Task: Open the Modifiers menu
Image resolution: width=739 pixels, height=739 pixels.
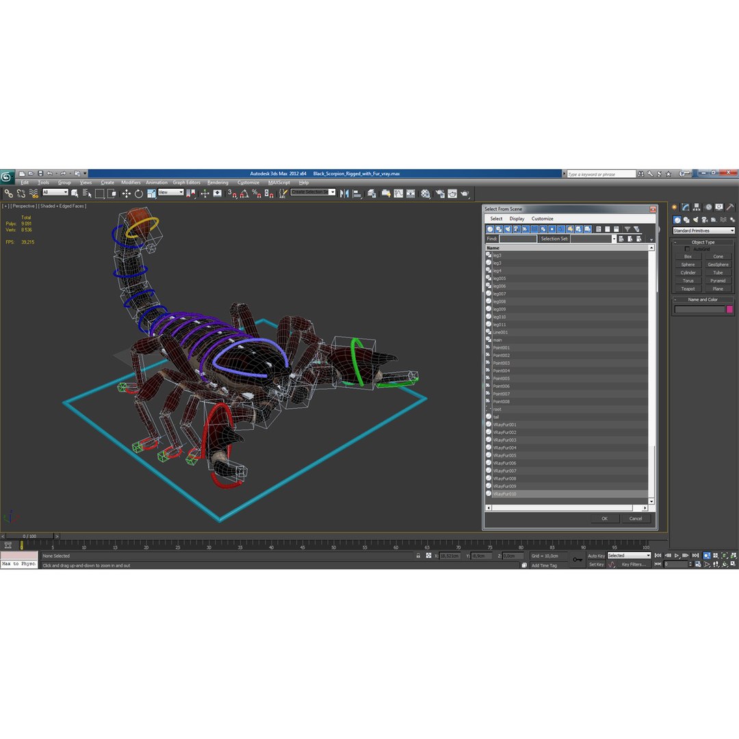Action: click(131, 183)
